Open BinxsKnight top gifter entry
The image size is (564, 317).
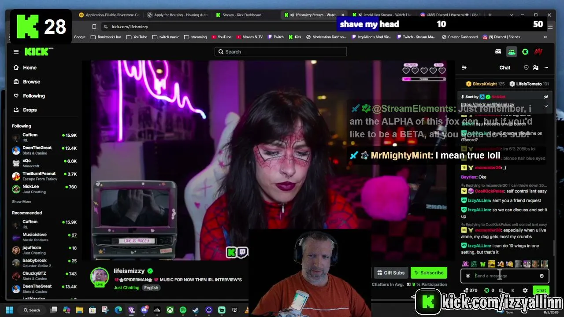[486, 84]
